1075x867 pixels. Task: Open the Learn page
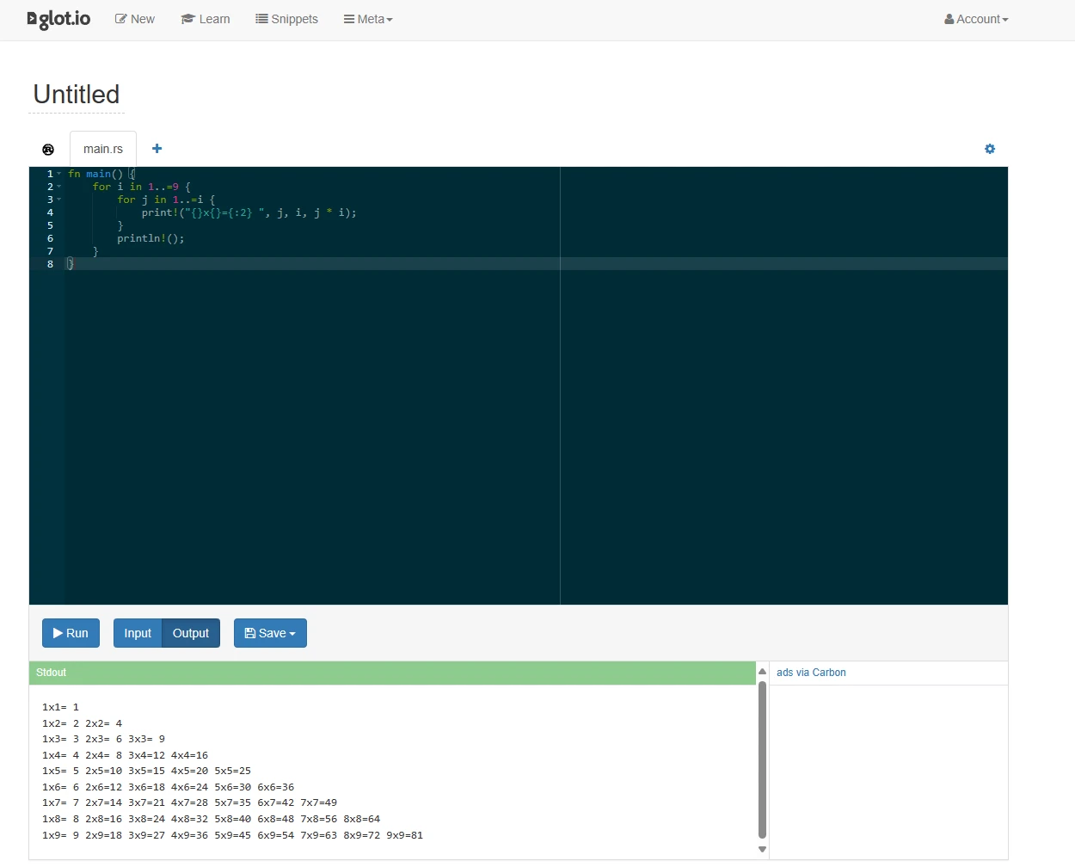(206, 19)
